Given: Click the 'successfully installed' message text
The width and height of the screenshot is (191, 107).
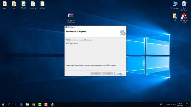Looking at the screenshot, I should [79, 40].
